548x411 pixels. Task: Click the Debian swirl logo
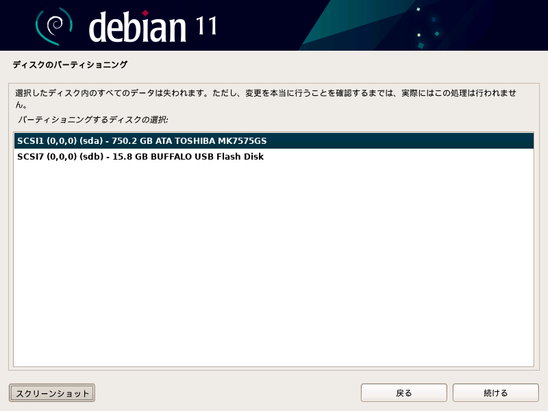(54, 26)
